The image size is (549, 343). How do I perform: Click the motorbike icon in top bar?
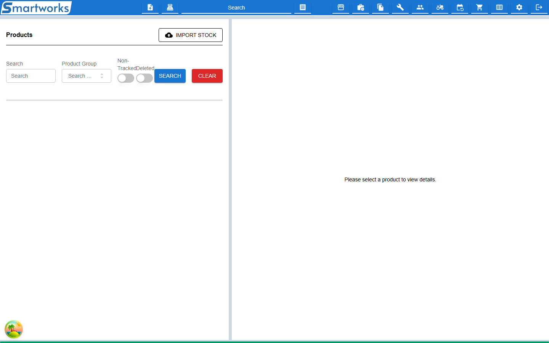[440, 7]
